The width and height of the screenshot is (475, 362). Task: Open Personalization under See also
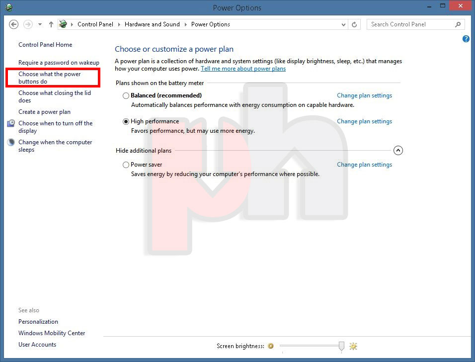(38, 322)
